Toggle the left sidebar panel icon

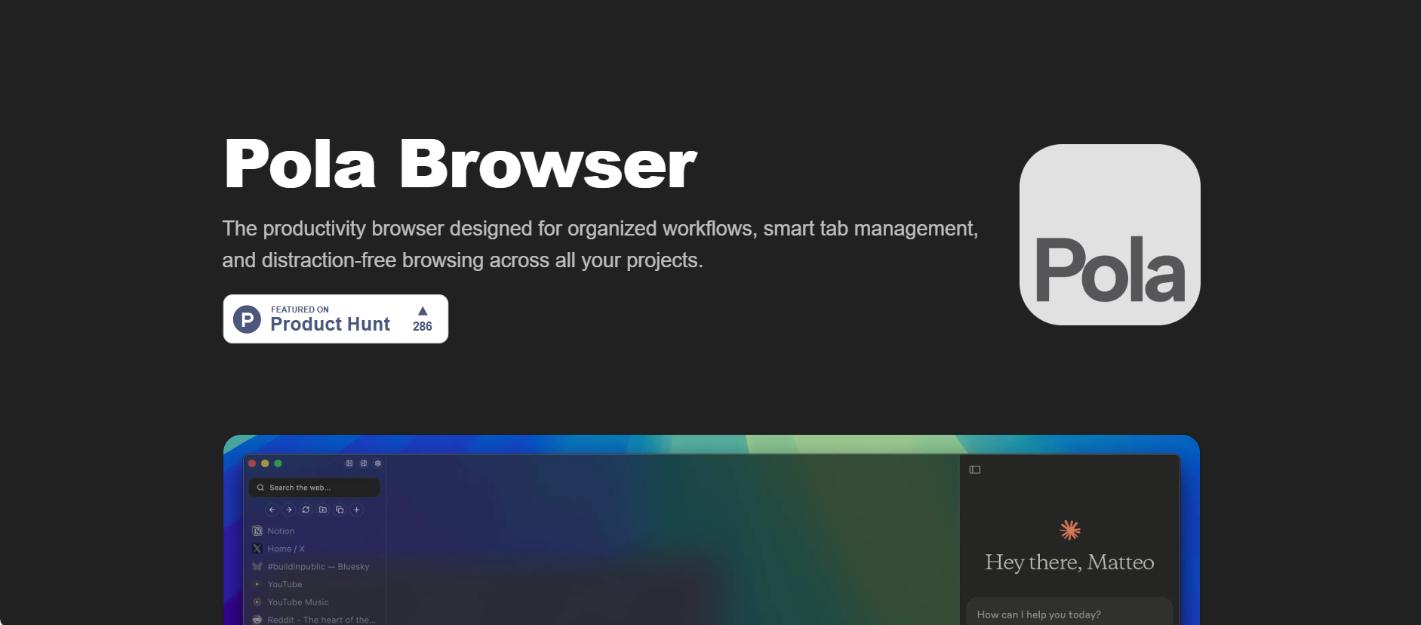349,463
